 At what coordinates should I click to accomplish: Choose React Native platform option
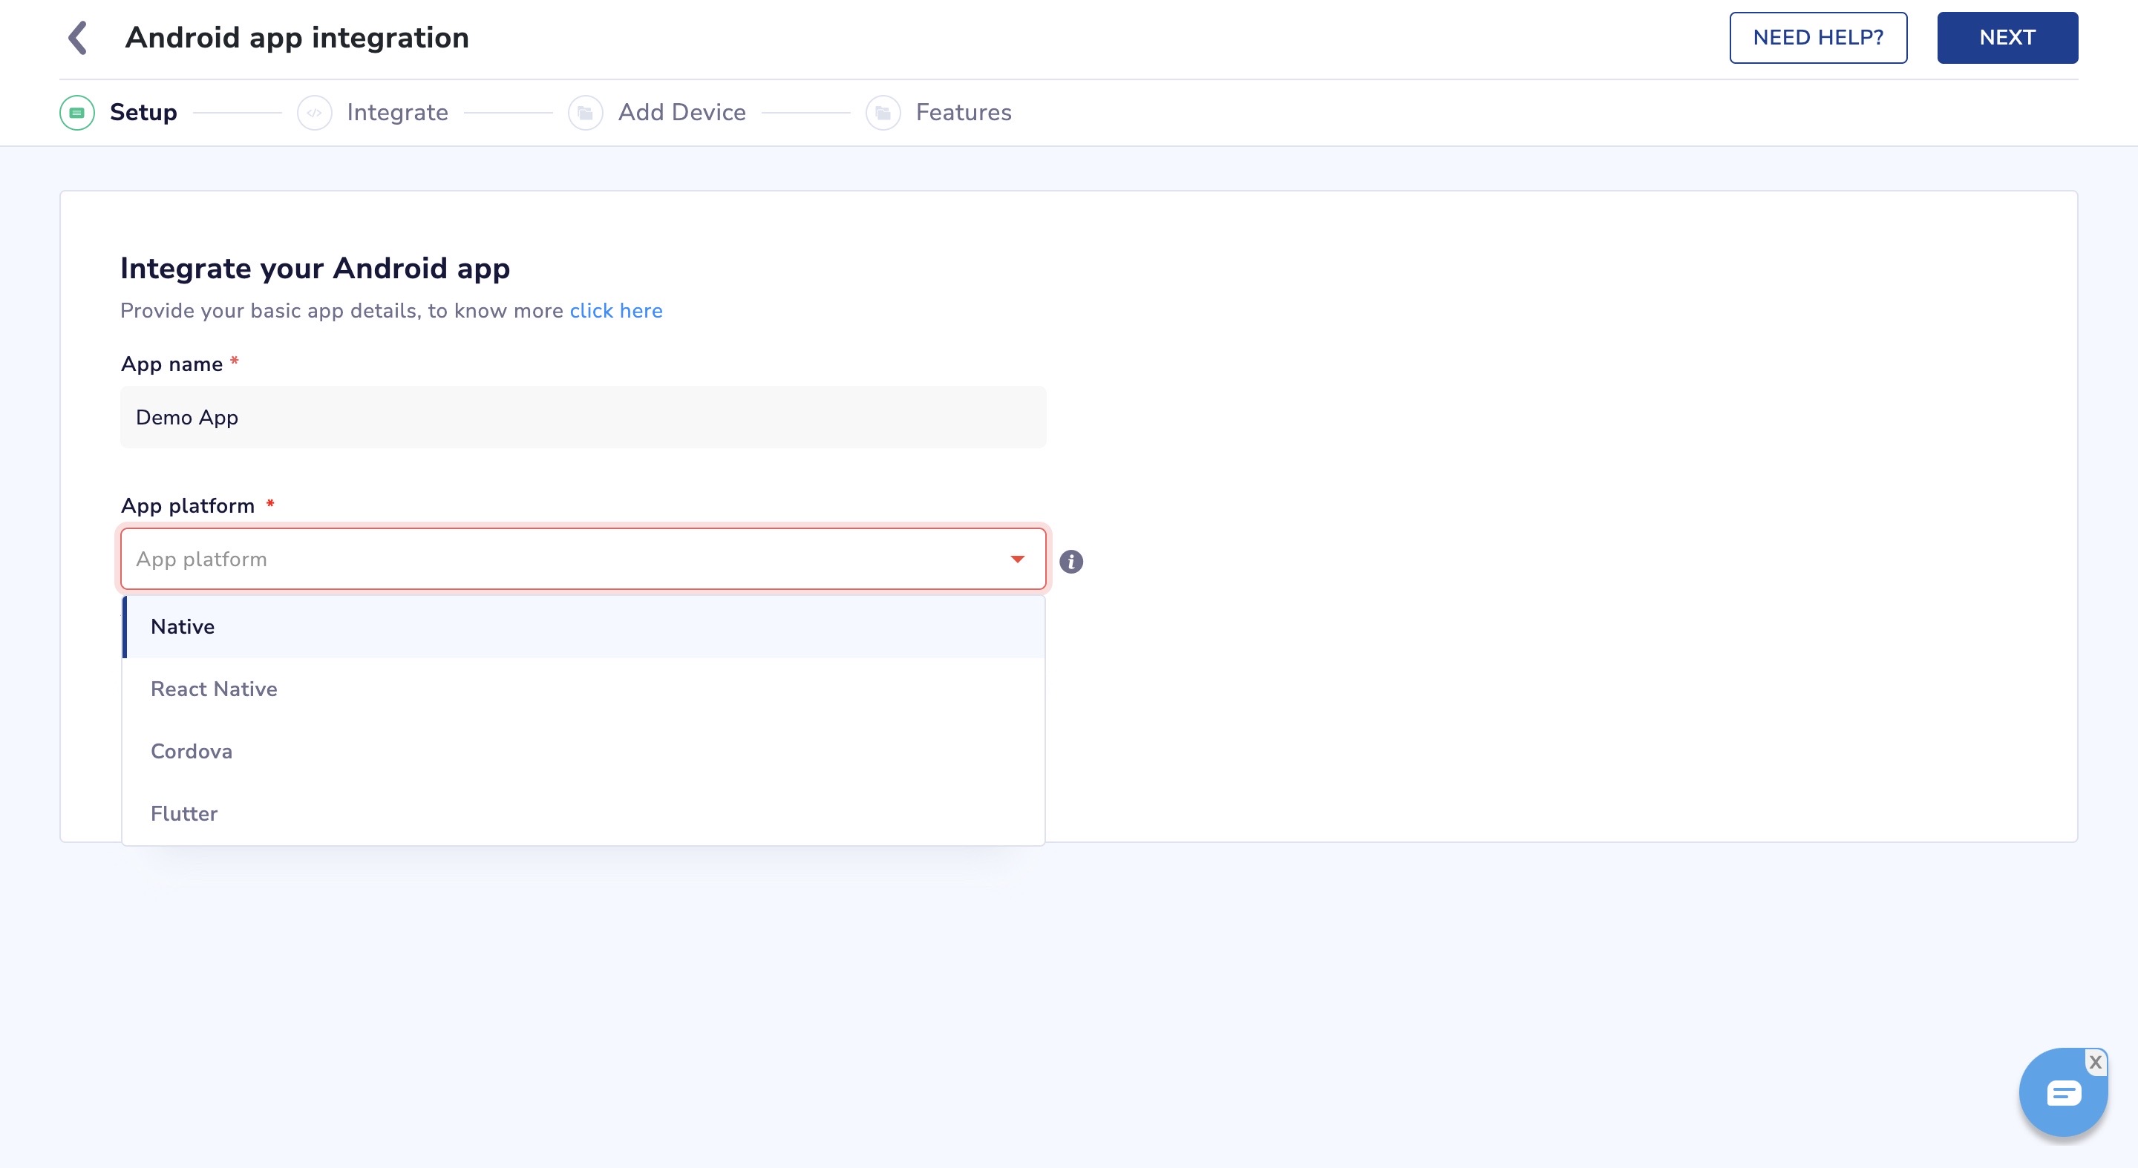point(213,689)
